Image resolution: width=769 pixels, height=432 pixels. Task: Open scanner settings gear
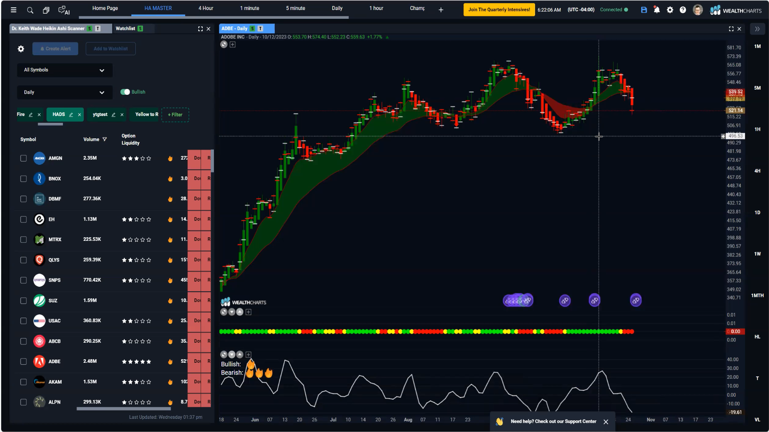(x=21, y=49)
